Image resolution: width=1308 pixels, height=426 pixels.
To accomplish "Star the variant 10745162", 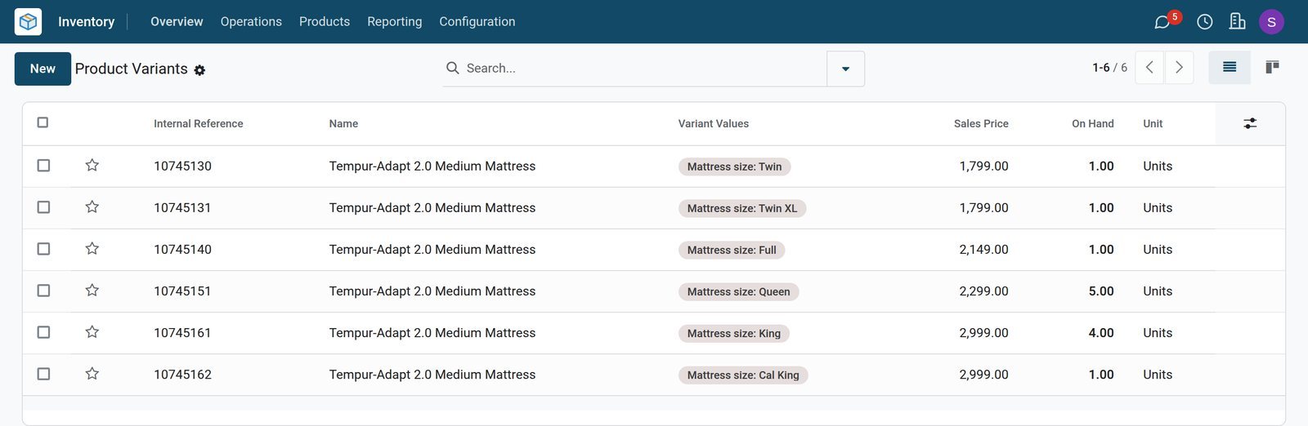I will click(92, 374).
